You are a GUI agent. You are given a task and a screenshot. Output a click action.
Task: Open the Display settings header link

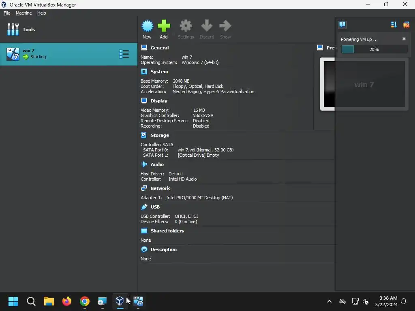[x=159, y=101]
